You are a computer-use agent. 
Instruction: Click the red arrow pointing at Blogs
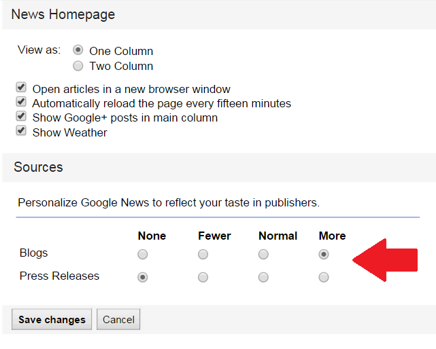pyautogui.click(x=388, y=259)
